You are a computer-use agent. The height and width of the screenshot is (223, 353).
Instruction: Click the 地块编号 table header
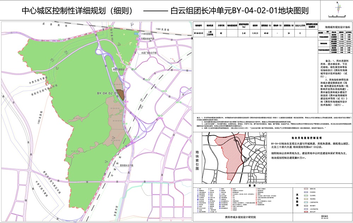198,26
